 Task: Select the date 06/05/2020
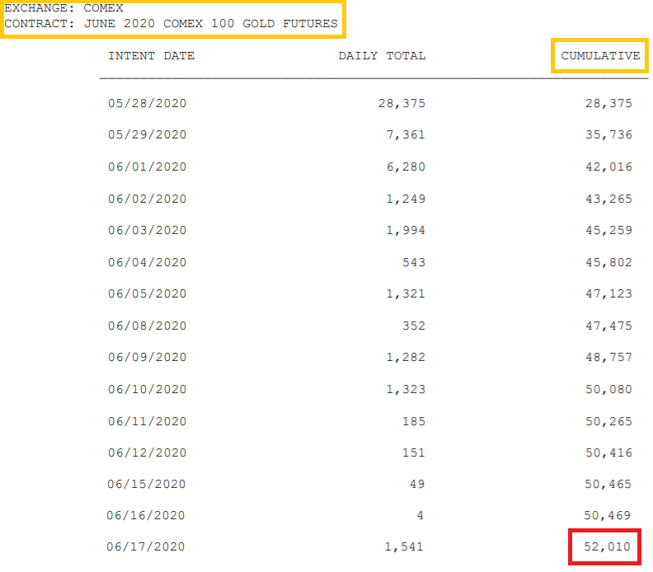(147, 294)
